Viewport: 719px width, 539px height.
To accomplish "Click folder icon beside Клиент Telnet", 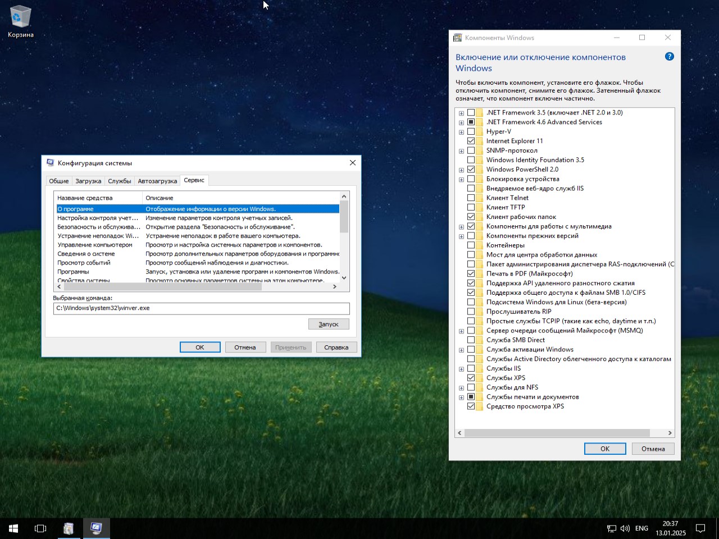I will click(480, 198).
